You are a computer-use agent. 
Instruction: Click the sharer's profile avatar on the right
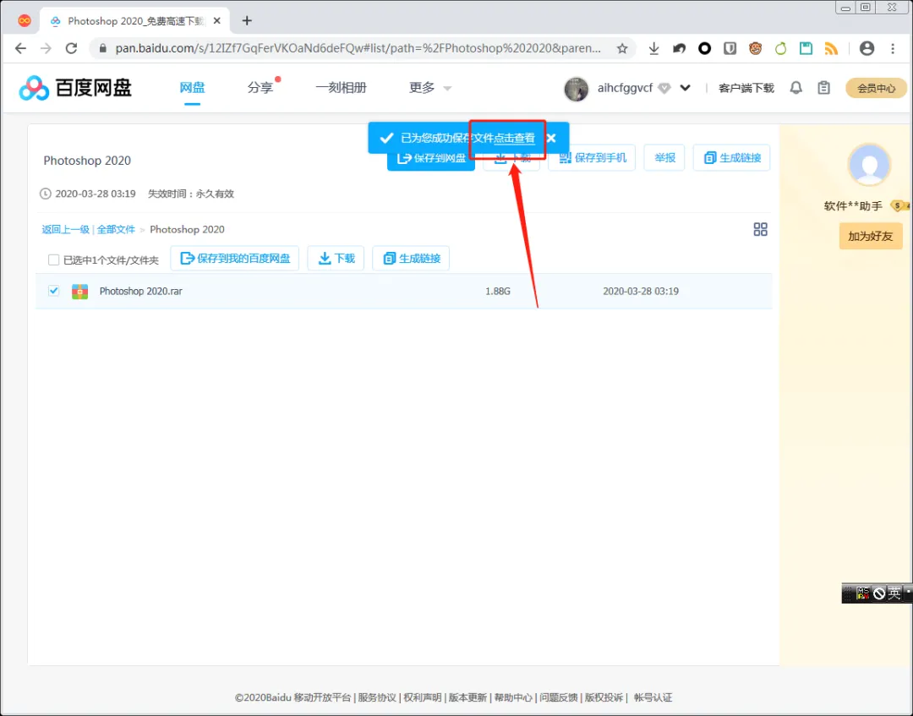click(x=869, y=165)
